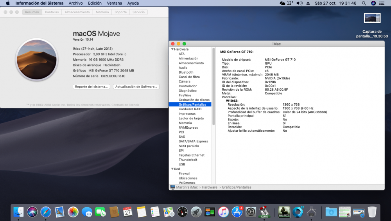Open the Mail stamp icon in dock
This screenshot has width=391, height=221.
click(x=59, y=212)
